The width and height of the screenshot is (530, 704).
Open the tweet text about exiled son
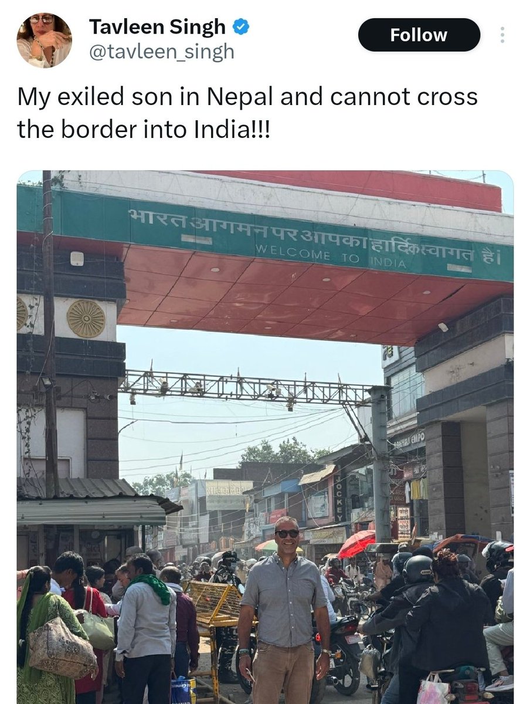(247, 113)
